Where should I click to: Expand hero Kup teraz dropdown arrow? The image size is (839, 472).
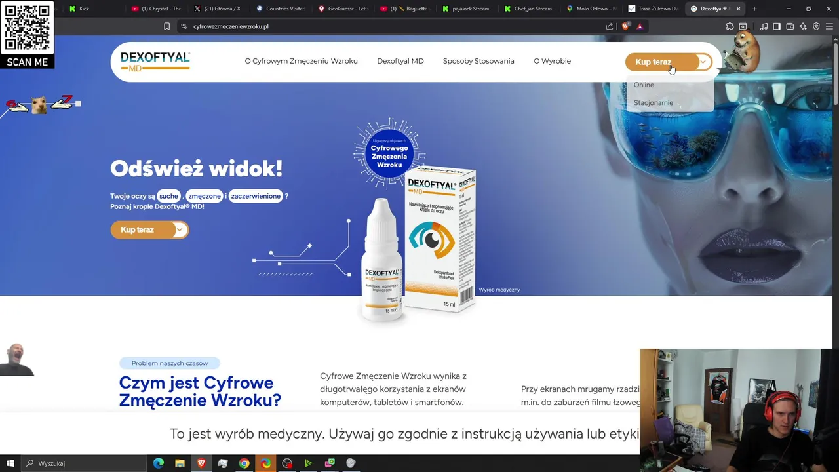coord(180,230)
